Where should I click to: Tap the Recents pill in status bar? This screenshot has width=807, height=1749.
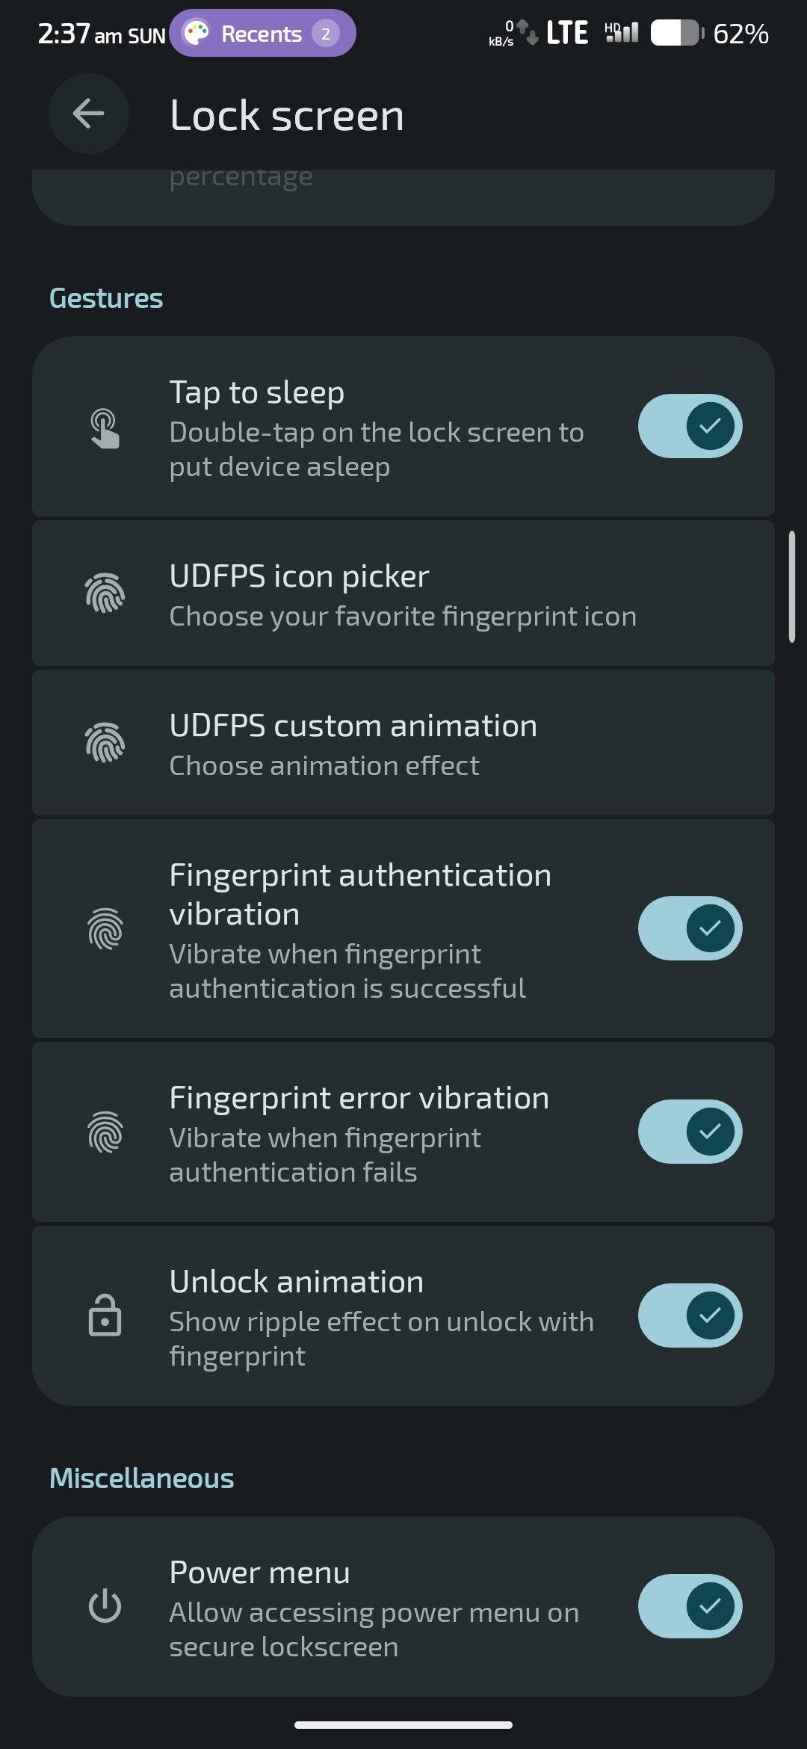(262, 34)
